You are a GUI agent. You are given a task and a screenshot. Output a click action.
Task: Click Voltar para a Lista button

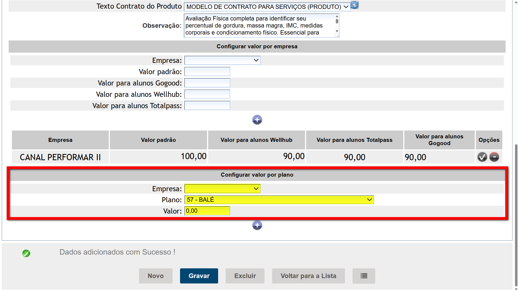coord(308,276)
